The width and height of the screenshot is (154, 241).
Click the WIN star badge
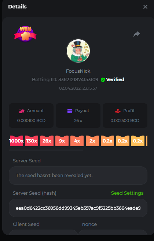25,34
